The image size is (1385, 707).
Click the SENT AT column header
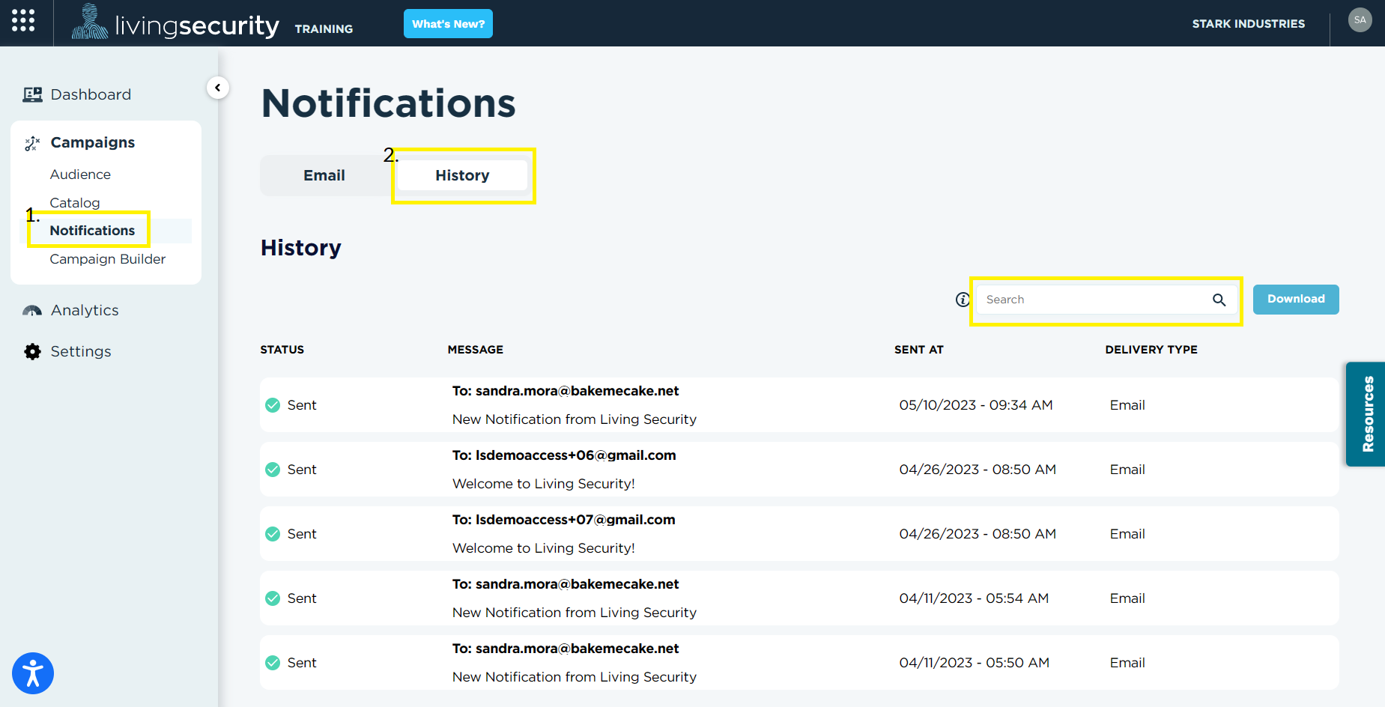click(919, 350)
